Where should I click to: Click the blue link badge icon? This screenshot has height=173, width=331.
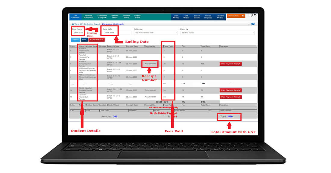click(253, 24)
